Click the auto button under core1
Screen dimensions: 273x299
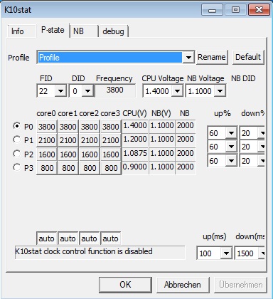[68, 238]
